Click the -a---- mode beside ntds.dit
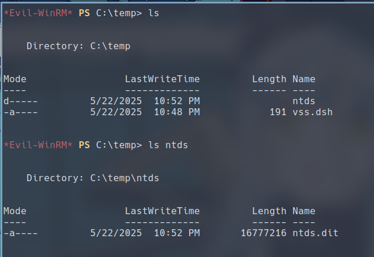The height and width of the screenshot is (257, 374). [21, 233]
